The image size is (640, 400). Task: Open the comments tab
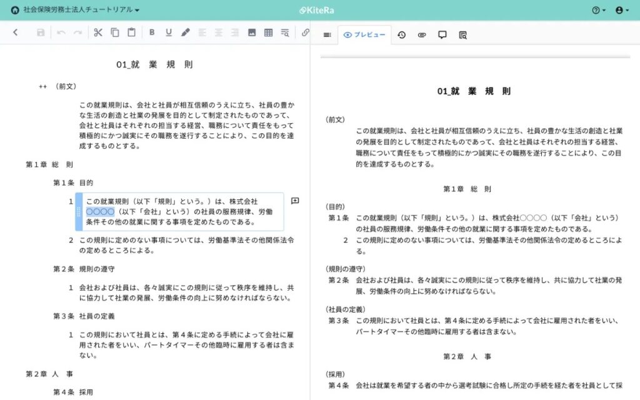pos(442,35)
